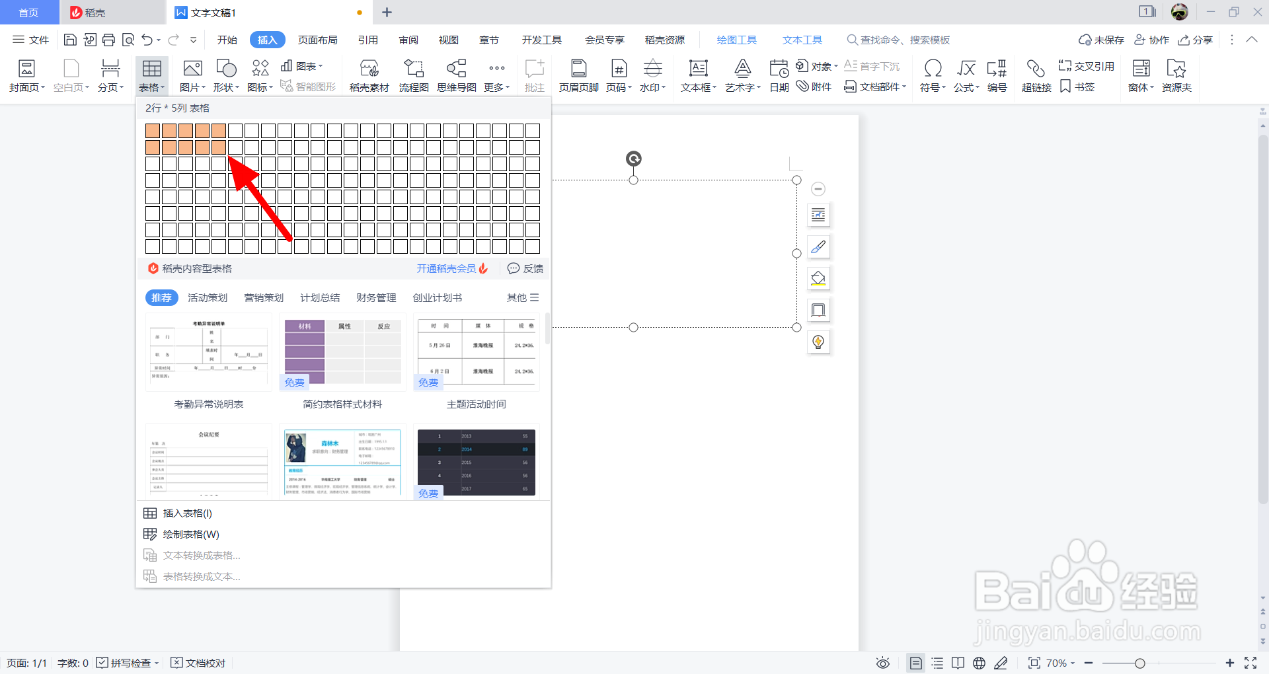Insert 日期 date
1269x674 pixels.
pyautogui.click(x=779, y=75)
